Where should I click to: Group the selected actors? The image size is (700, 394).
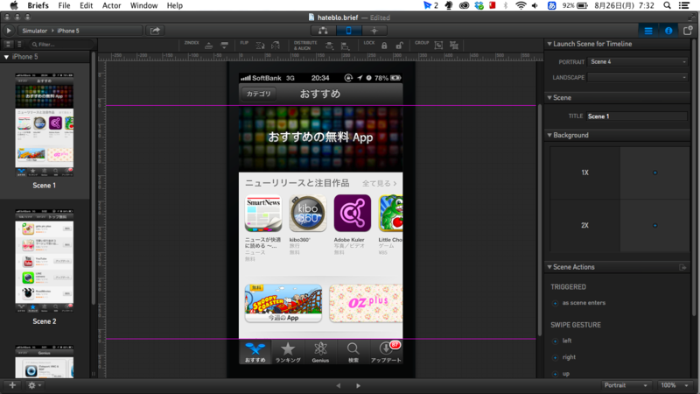(438, 46)
